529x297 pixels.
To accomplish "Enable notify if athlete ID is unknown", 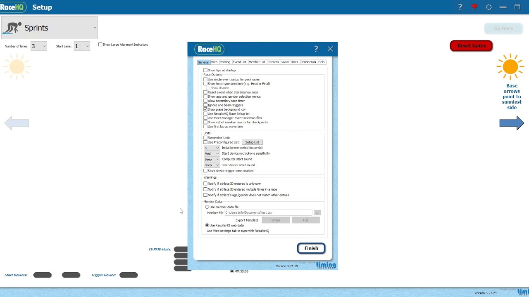I will 205,184.
